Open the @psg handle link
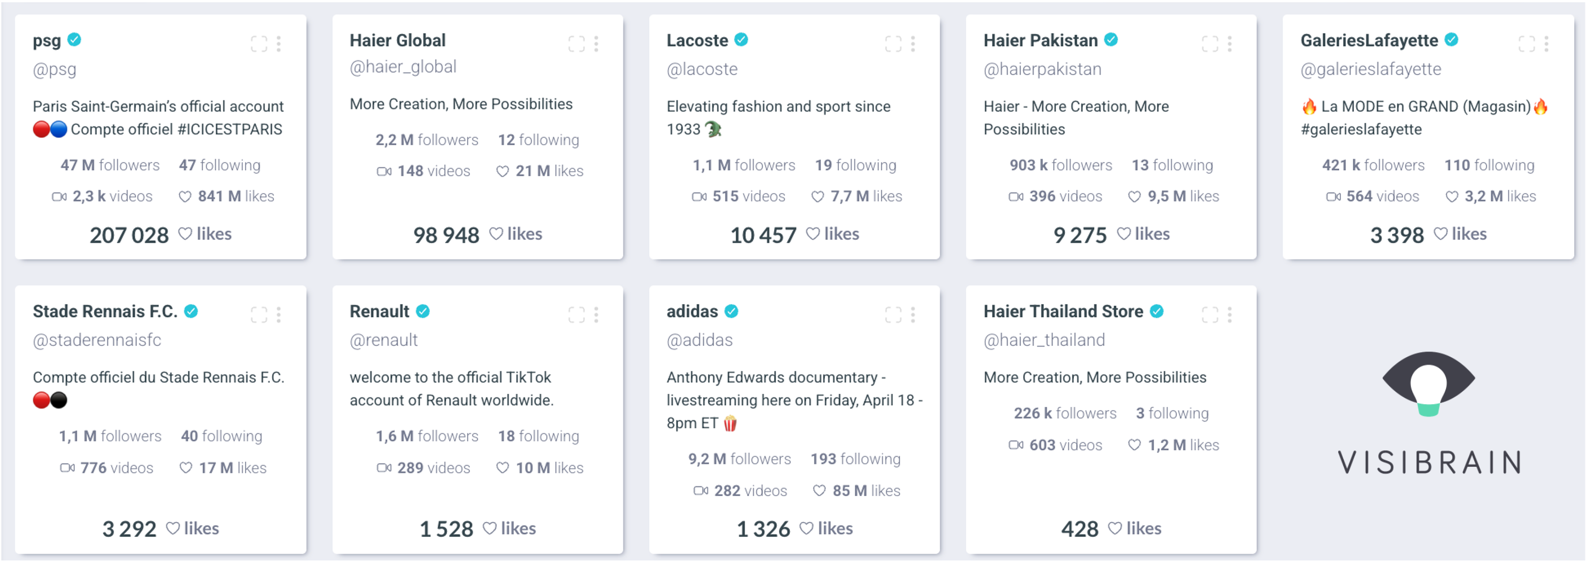The image size is (1586, 561). (x=55, y=69)
